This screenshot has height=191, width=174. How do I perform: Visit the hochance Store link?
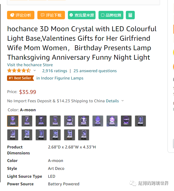click(30, 65)
